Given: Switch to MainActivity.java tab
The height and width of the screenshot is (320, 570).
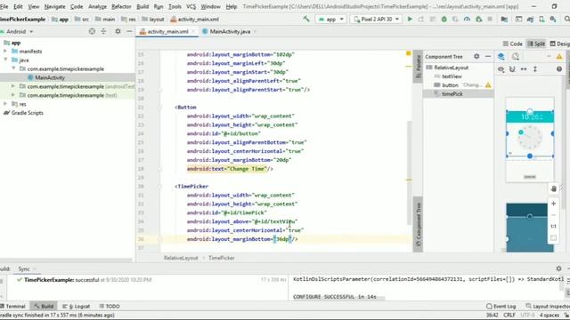Looking at the screenshot, I should tap(230, 32).
